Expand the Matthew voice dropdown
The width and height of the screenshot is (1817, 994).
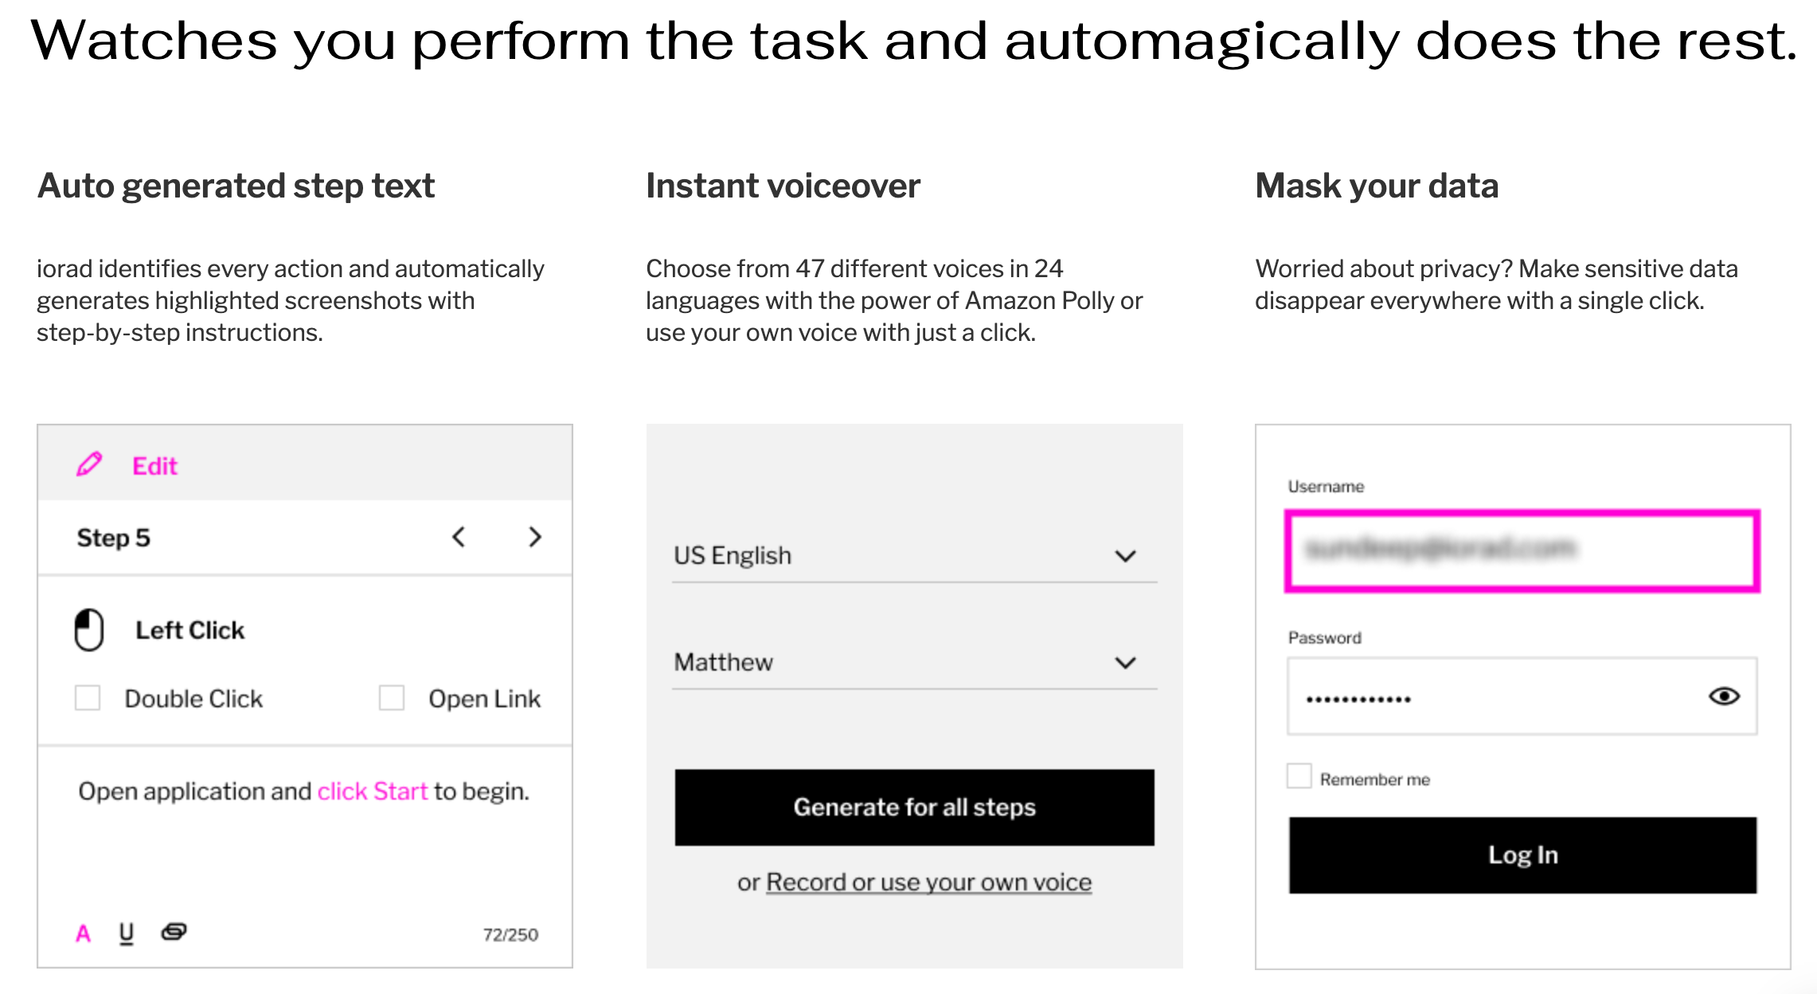tap(914, 662)
